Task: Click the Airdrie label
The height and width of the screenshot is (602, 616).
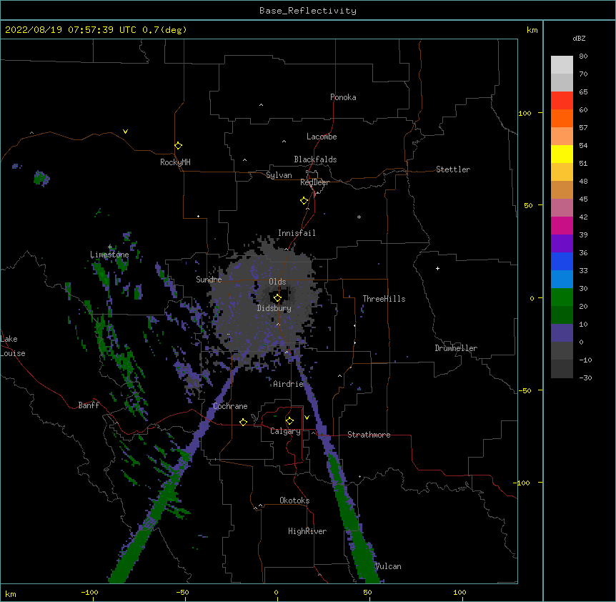Action: pos(289,384)
